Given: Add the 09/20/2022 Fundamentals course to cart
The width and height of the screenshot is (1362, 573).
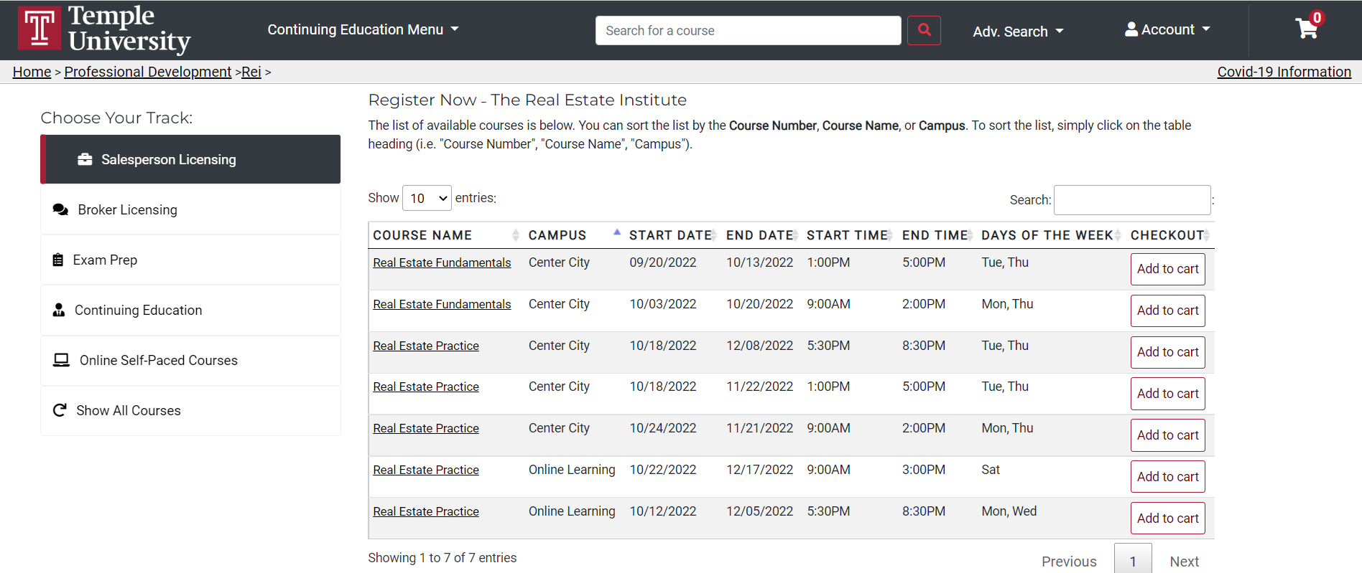Looking at the screenshot, I should [1167, 269].
